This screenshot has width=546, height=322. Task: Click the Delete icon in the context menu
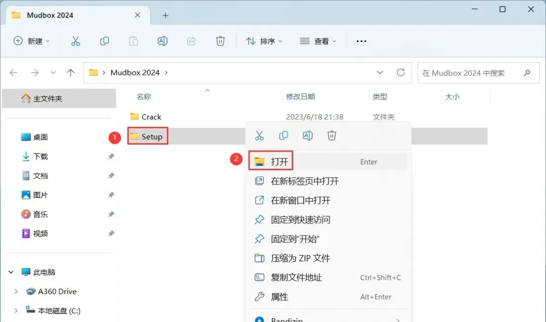point(332,135)
